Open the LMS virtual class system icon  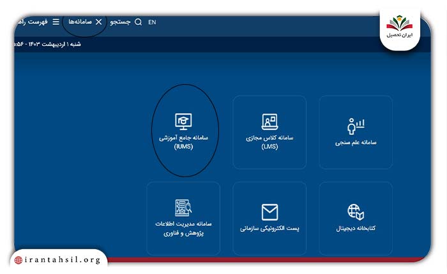click(269, 122)
